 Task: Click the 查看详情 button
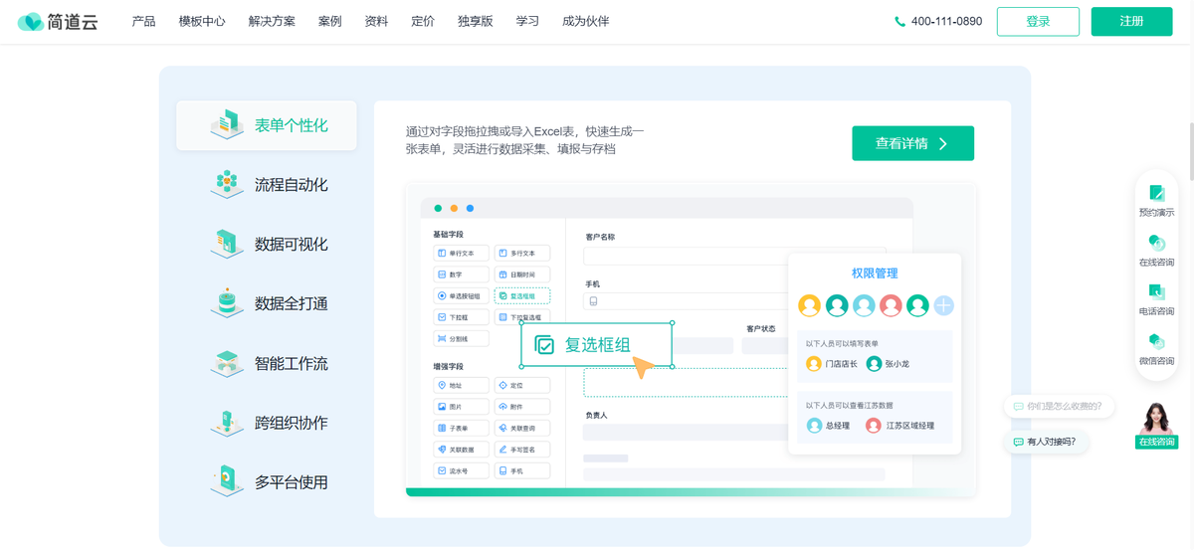[x=912, y=143]
